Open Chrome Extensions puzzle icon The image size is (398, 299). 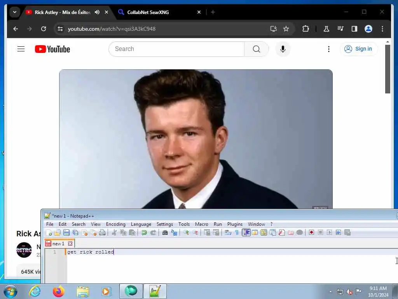tap(305, 29)
